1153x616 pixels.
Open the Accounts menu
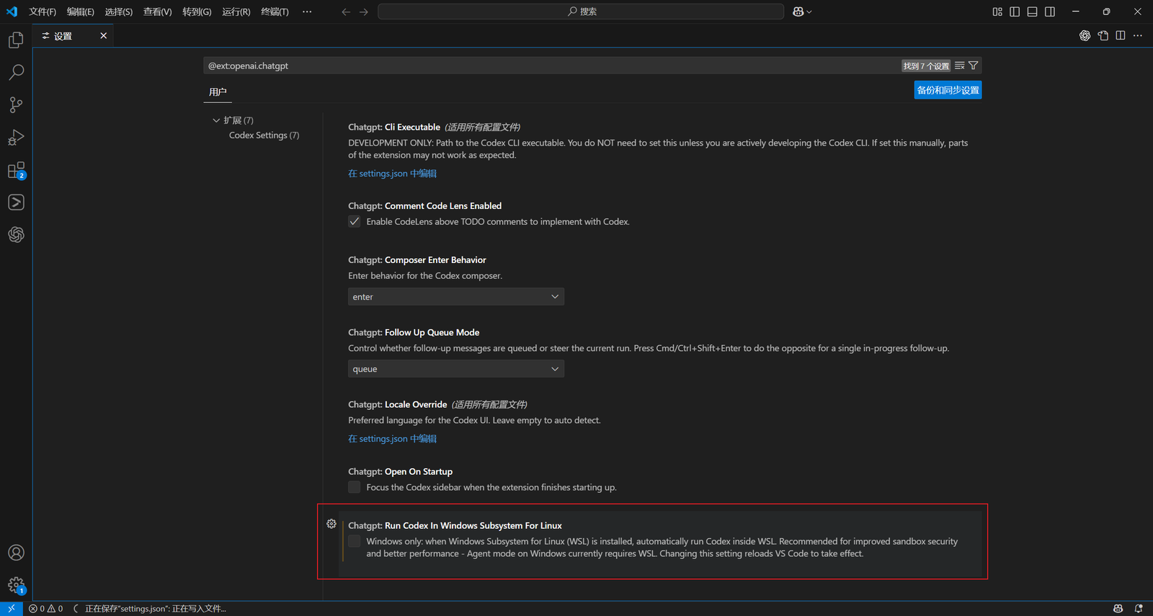click(x=16, y=553)
